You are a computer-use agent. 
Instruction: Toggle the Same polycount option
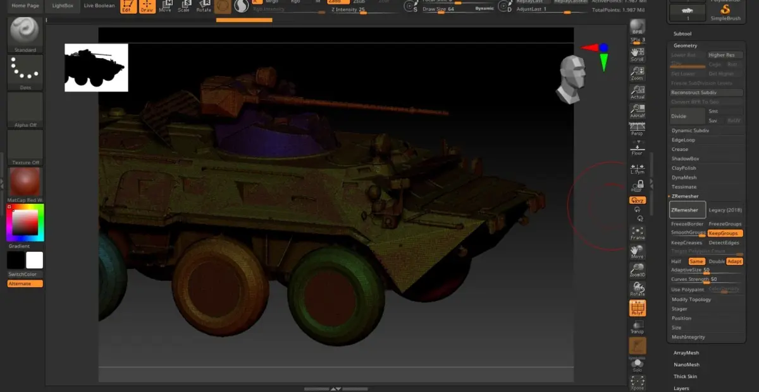696,261
